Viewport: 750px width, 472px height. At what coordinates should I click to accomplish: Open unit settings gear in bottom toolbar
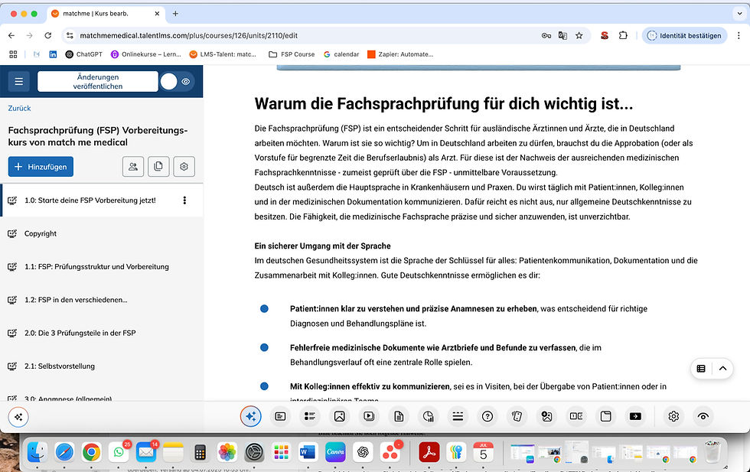[x=673, y=416]
